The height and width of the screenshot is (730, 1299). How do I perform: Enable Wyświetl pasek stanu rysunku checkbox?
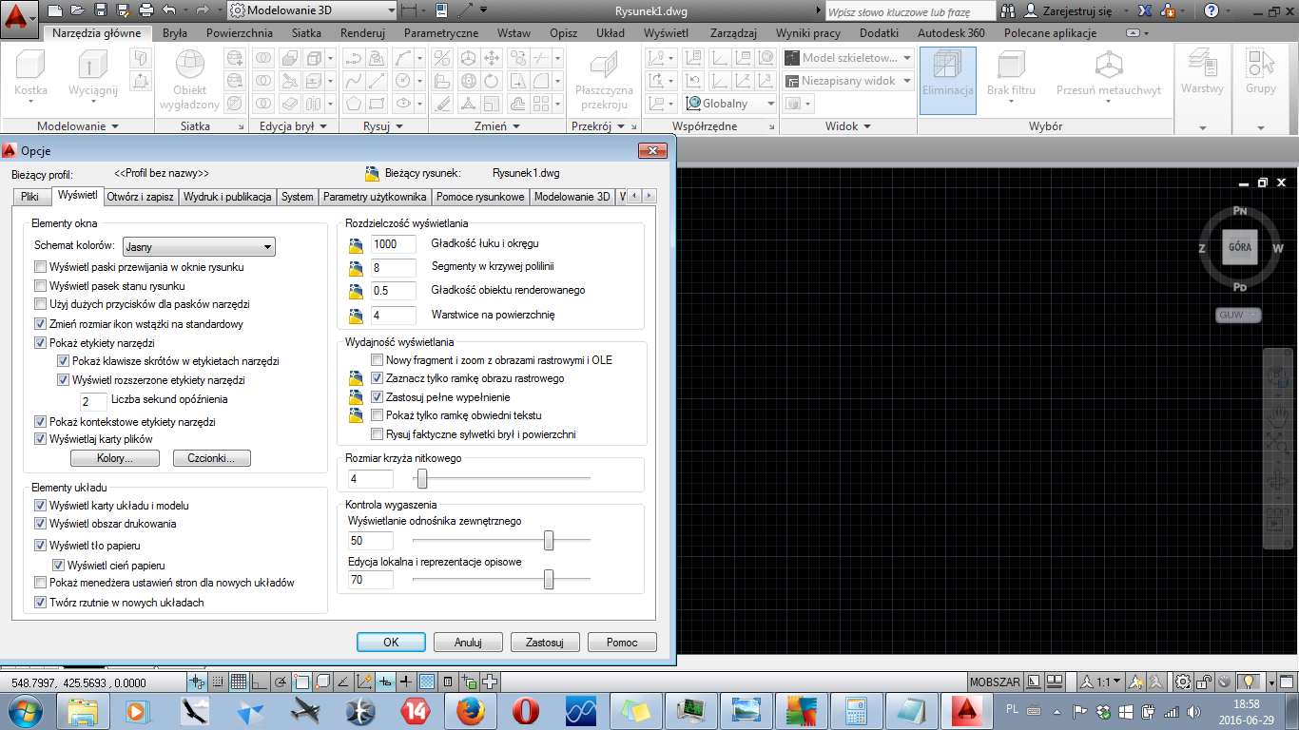click(40, 286)
